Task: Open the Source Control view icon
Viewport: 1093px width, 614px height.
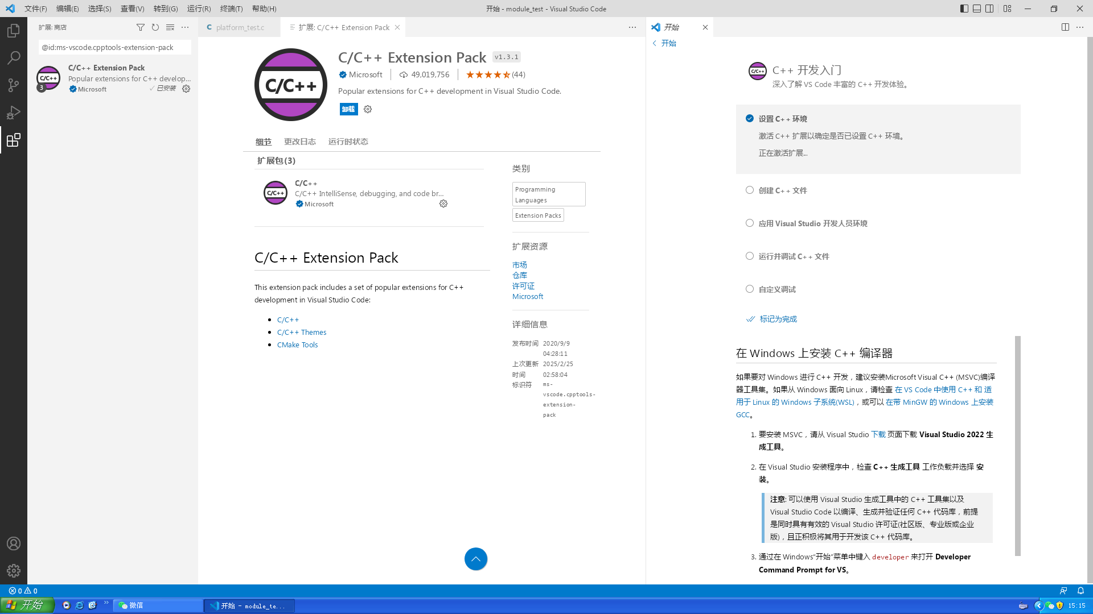Action: pyautogui.click(x=13, y=85)
